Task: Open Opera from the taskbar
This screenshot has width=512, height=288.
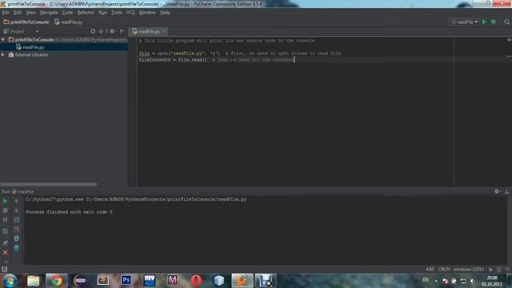Action: [x=196, y=281]
